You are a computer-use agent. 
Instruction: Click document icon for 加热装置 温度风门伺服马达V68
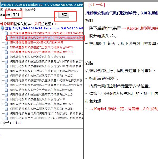point(6,57)
